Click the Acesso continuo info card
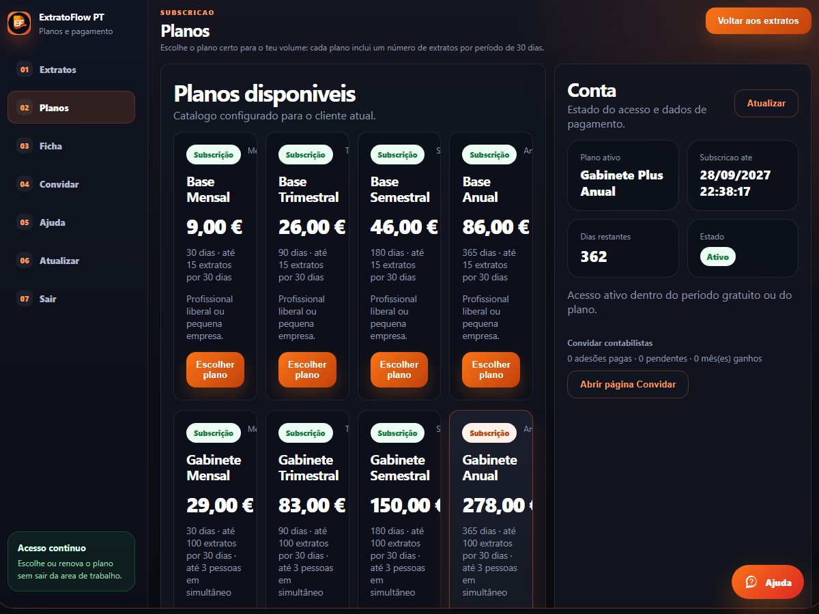 click(x=71, y=561)
